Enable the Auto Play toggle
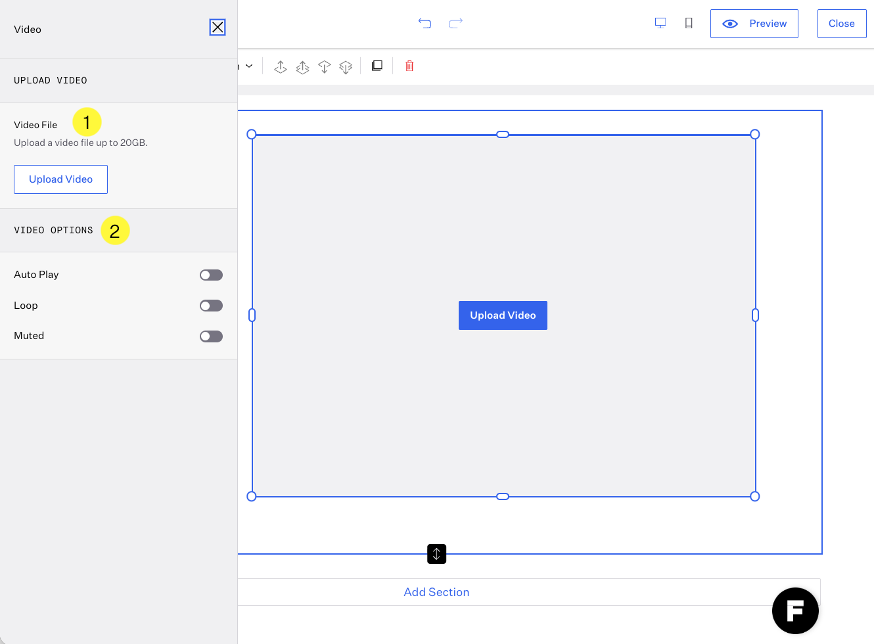This screenshot has width=874, height=644. point(211,275)
